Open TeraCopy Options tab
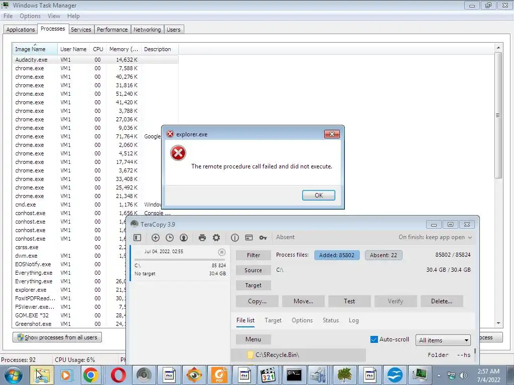This screenshot has width=514, height=385. point(302,320)
